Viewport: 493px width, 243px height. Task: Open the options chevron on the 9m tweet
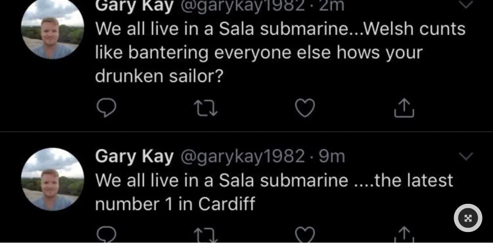coord(466,156)
